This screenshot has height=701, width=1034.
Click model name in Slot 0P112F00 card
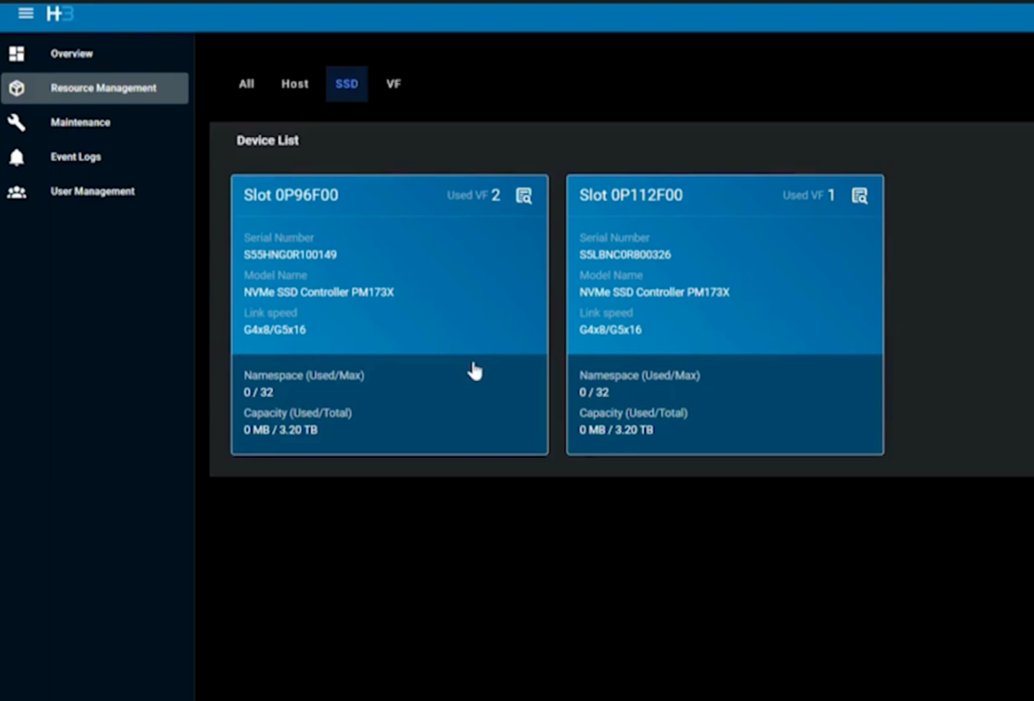coord(654,293)
